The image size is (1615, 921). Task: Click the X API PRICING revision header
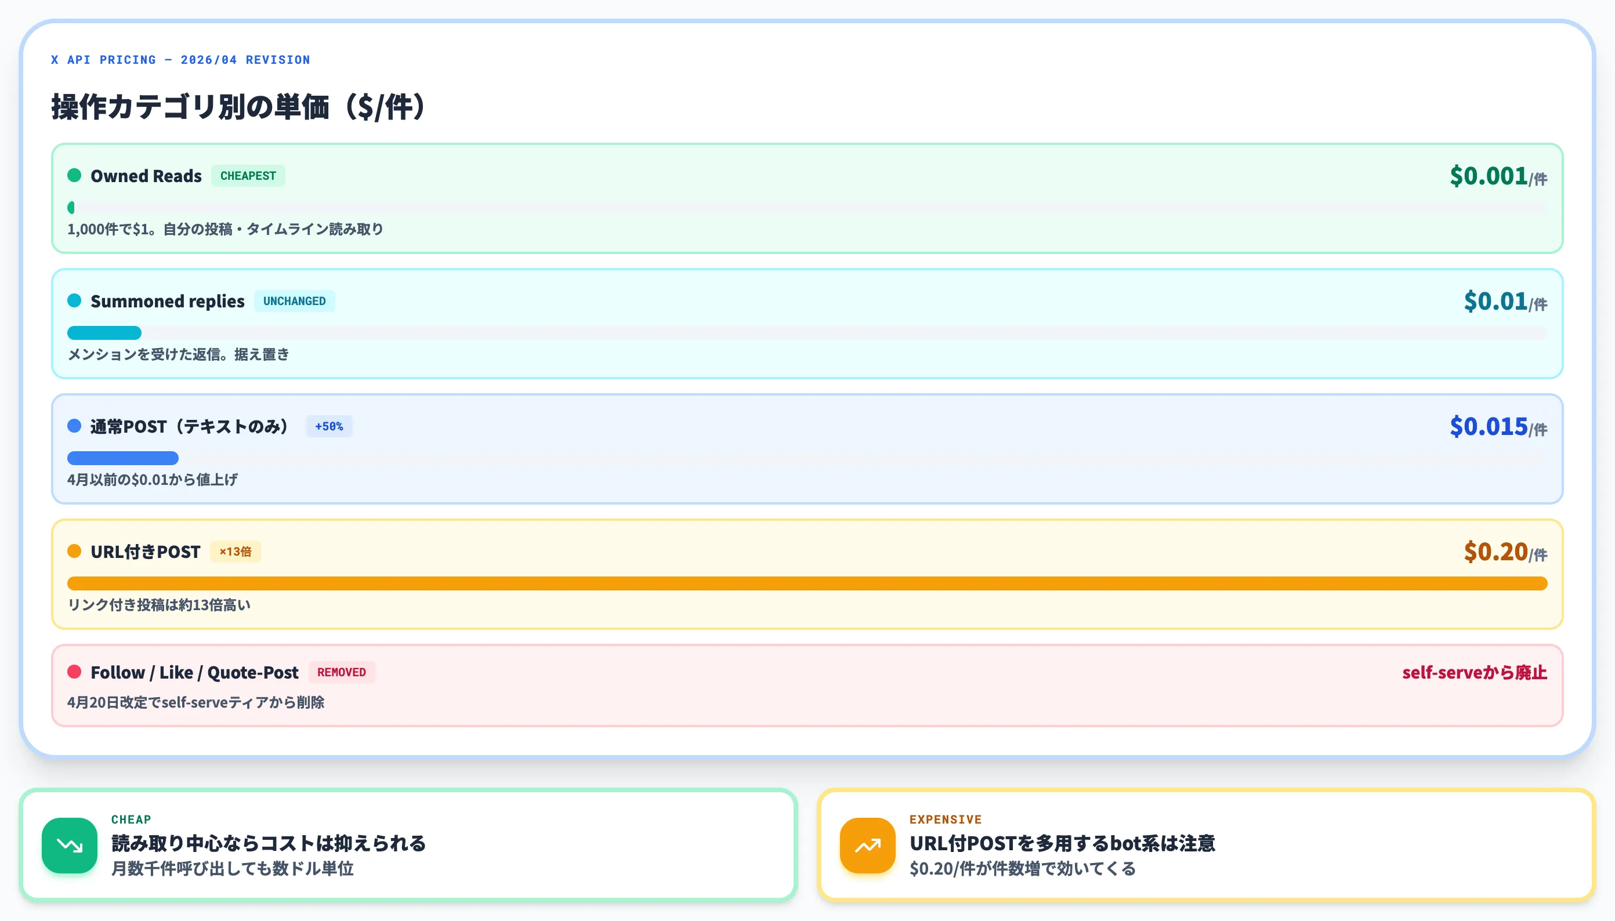click(x=180, y=60)
